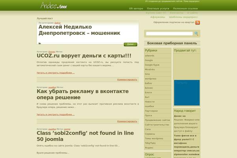237x158 pixels.
Task: Click the Рубрики sidebar heading
Action: tap(151, 51)
